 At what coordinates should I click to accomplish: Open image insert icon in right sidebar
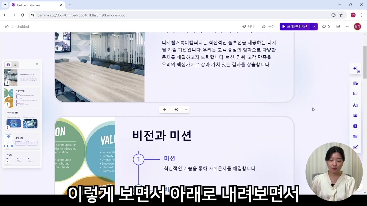tap(355, 116)
